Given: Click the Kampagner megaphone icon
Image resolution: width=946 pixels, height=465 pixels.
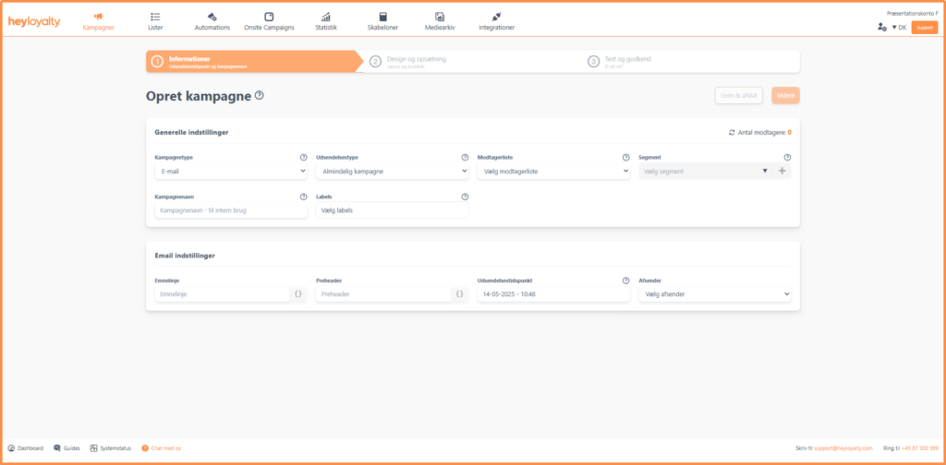Looking at the screenshot, I should pyautogui.click(x=98, y=17).
